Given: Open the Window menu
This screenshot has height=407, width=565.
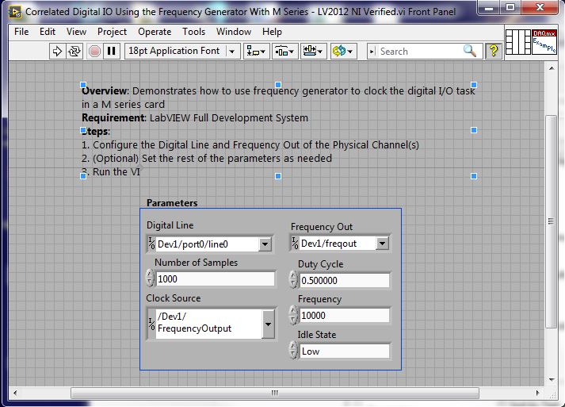Looking at the screenshot, I should 234,32.
